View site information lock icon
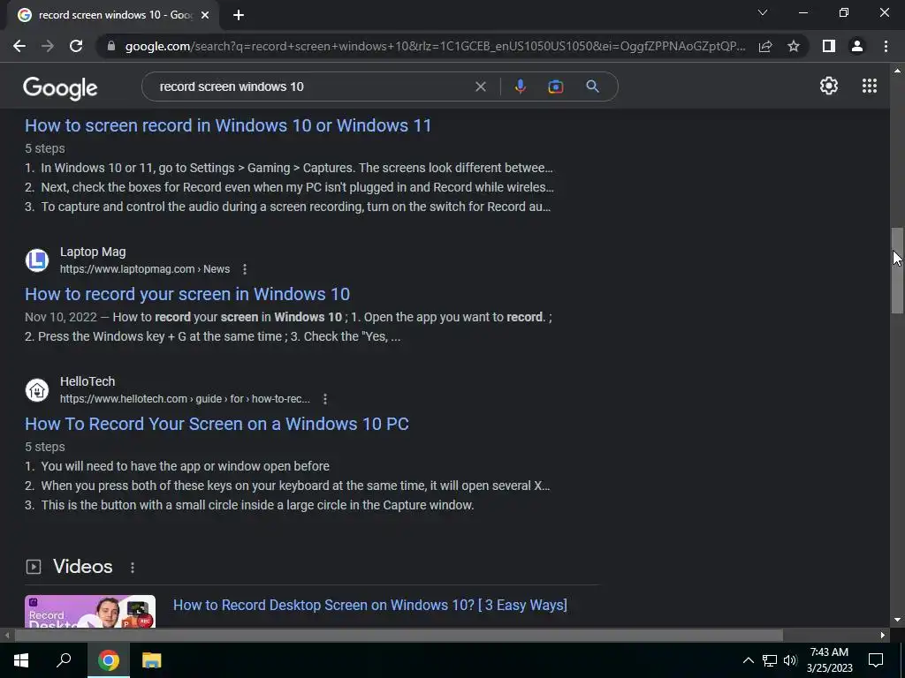The image size is (905, 678). tap(111, 46)
